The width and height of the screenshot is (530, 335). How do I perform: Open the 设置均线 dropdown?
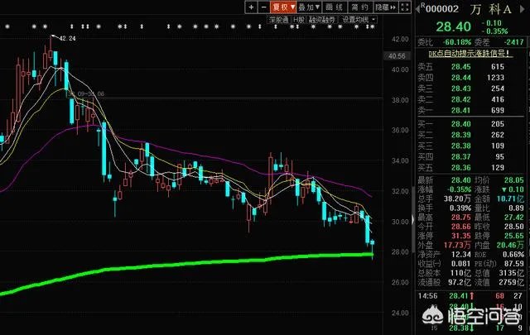pos(357,18)
